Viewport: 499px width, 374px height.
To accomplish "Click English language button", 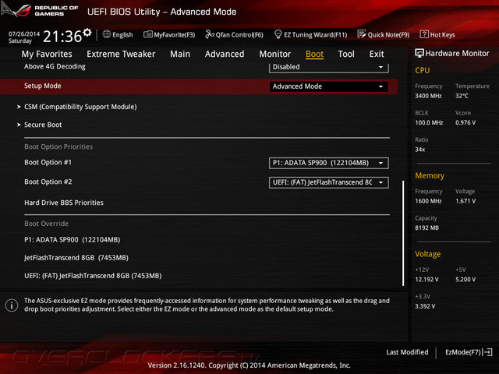I will (x=118, y=34).
